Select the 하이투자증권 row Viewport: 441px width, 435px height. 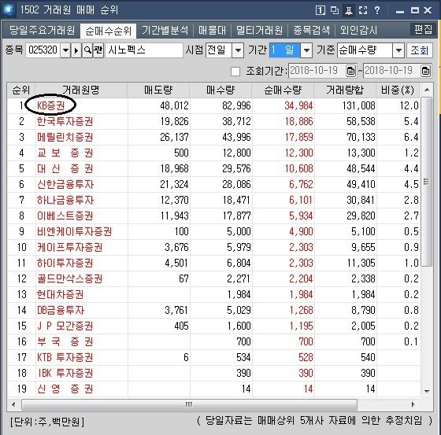pos(213,263)
